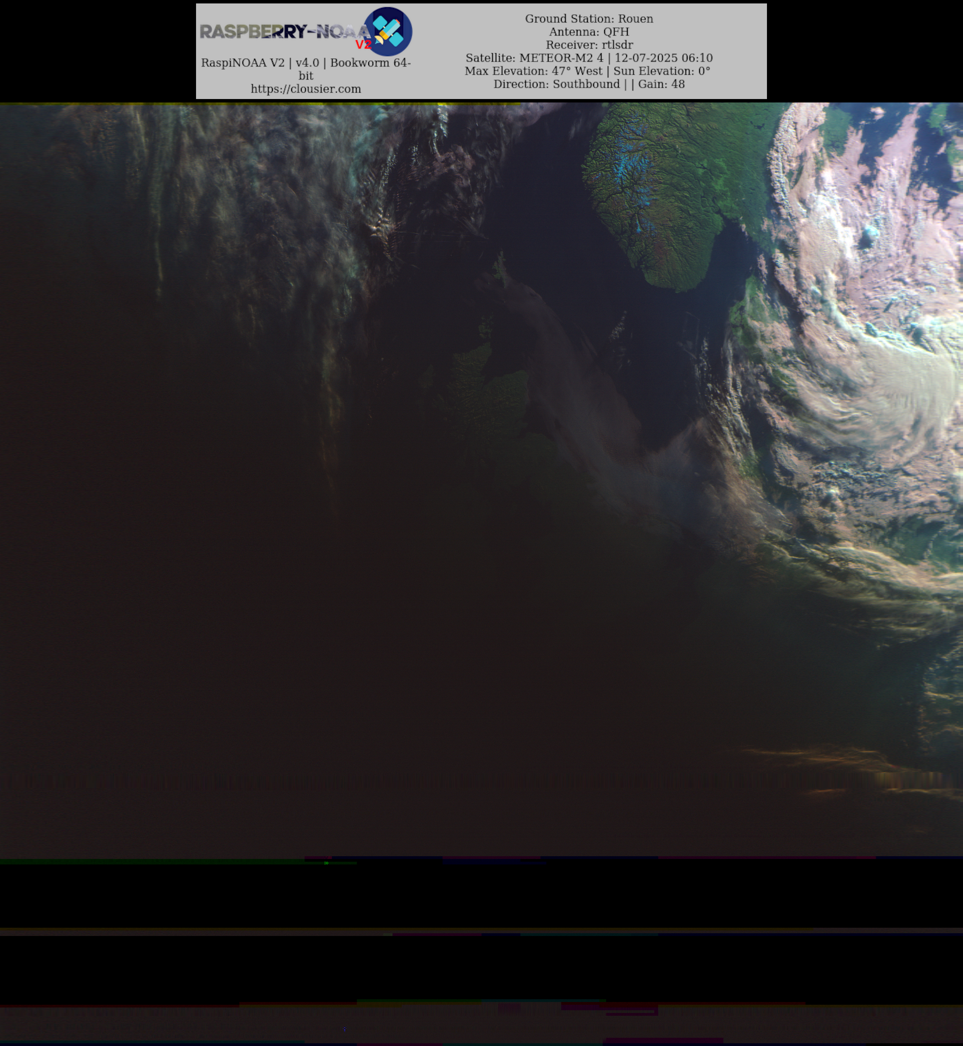Click the "Direction: Southbound | | Gain: 48" line
Screen dimensions: 963x1046
pyautogui.click(x=589, y=84)
